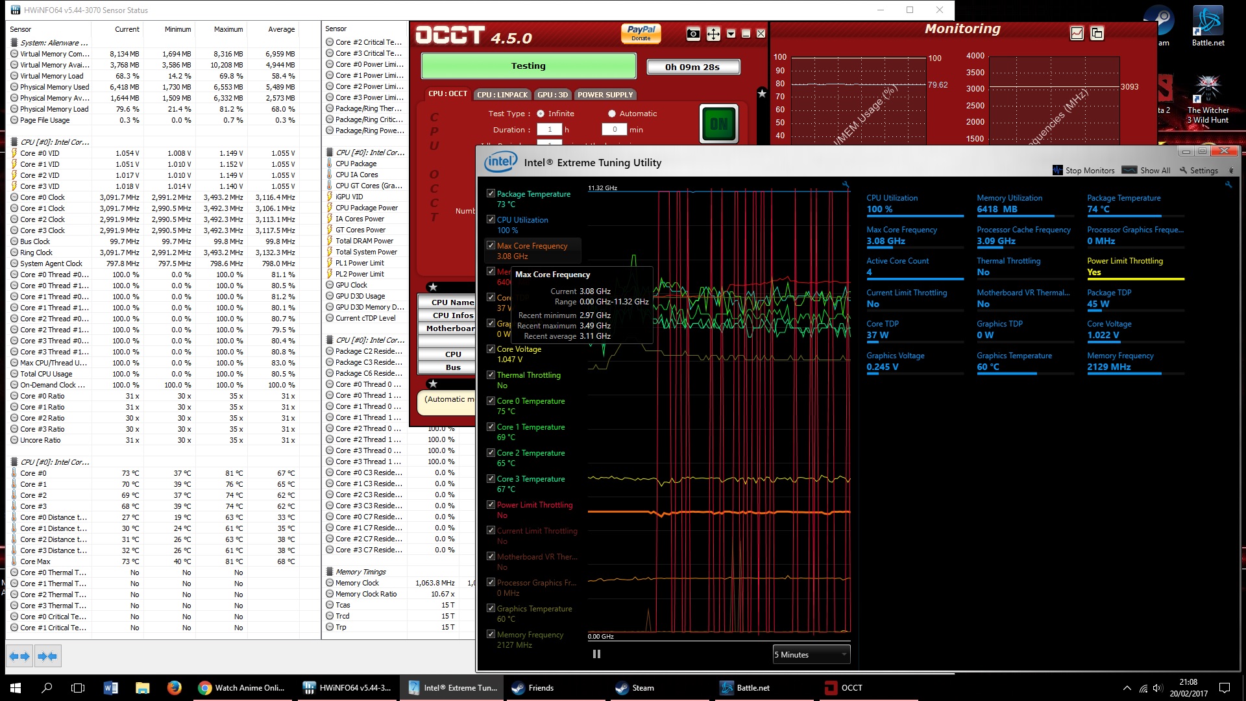Toggle the Max Core Frequency checkbox
1246x701 pixels.
[491, 245]
